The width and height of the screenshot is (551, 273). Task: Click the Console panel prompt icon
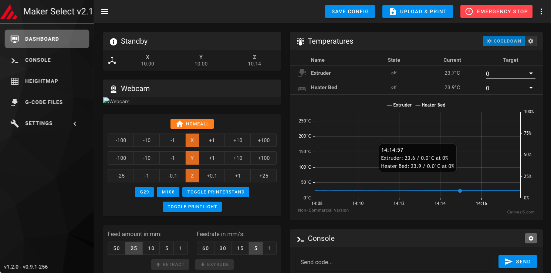(x=300, y=239)
